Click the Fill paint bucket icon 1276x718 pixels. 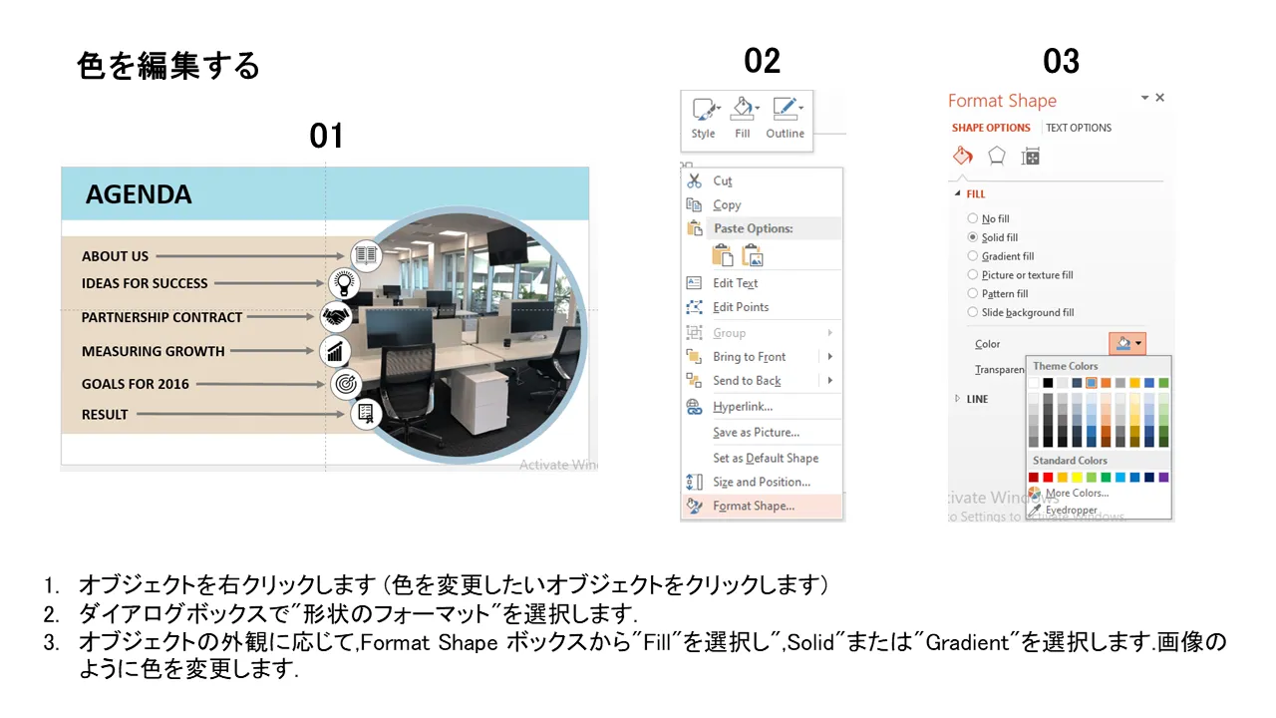click(743, 110)
